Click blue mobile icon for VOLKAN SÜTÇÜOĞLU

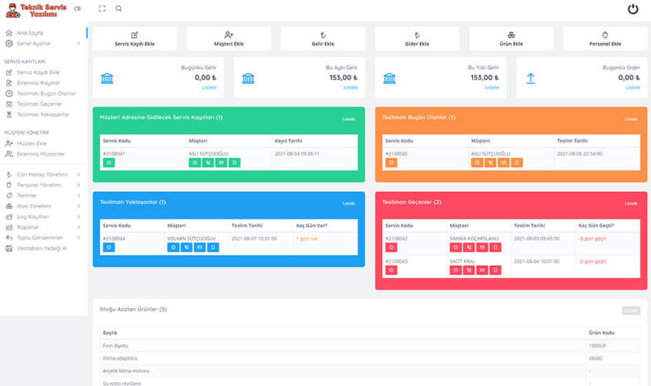click(x=213, y=247)
